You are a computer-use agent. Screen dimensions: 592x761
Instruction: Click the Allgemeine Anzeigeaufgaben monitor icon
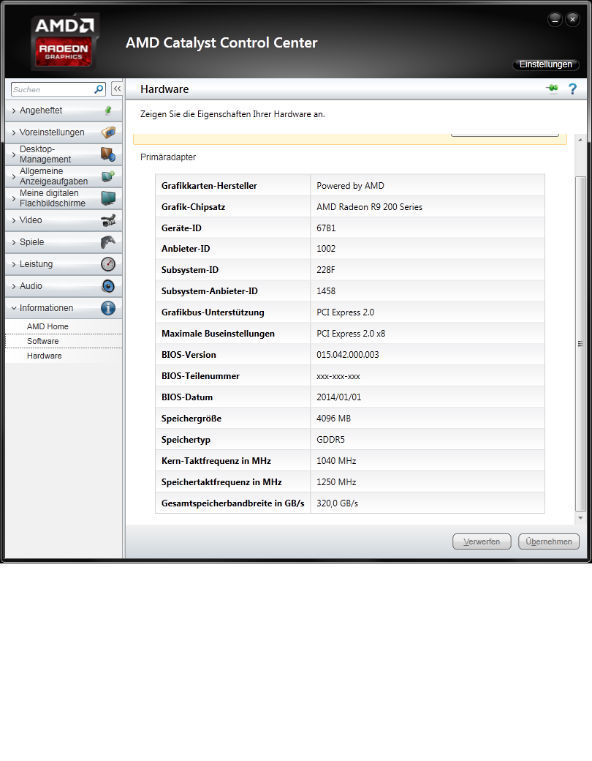click(x=108, y=176)
